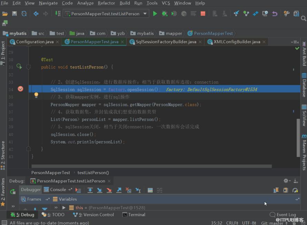Click the Step Out debugger icon
307x225 pixels.
(x=119, y=190)
